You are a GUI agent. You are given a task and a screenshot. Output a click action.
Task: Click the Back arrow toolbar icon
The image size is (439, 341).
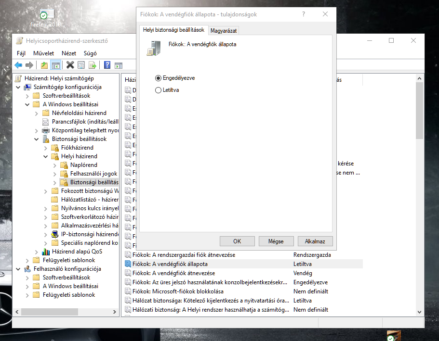pos(18,65)
